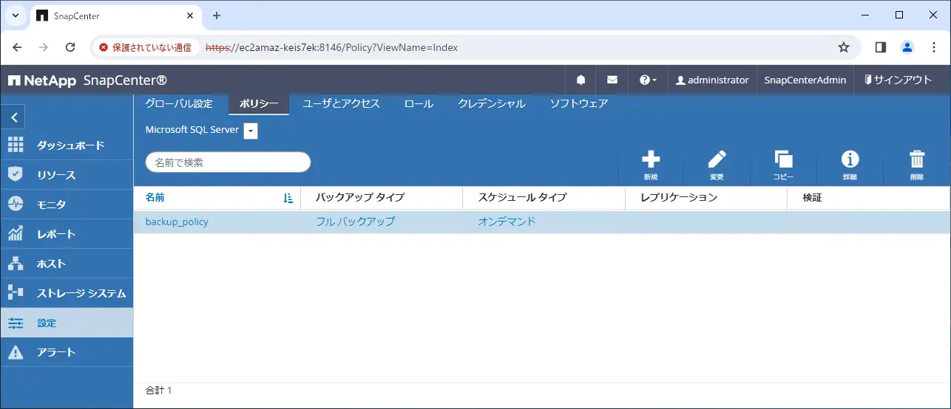Click the 保護されていない通信 security warning

coord(145,47)
